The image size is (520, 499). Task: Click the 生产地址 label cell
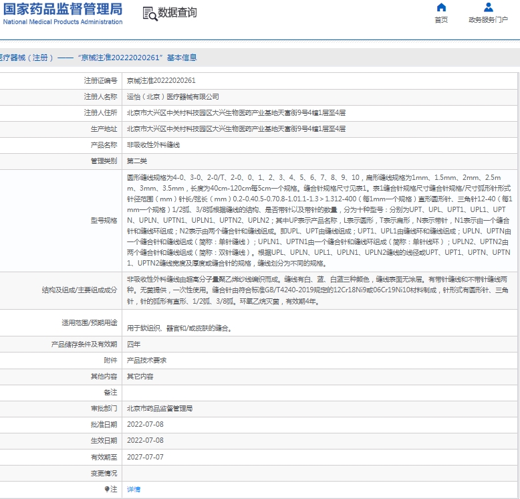click(59, 128)
